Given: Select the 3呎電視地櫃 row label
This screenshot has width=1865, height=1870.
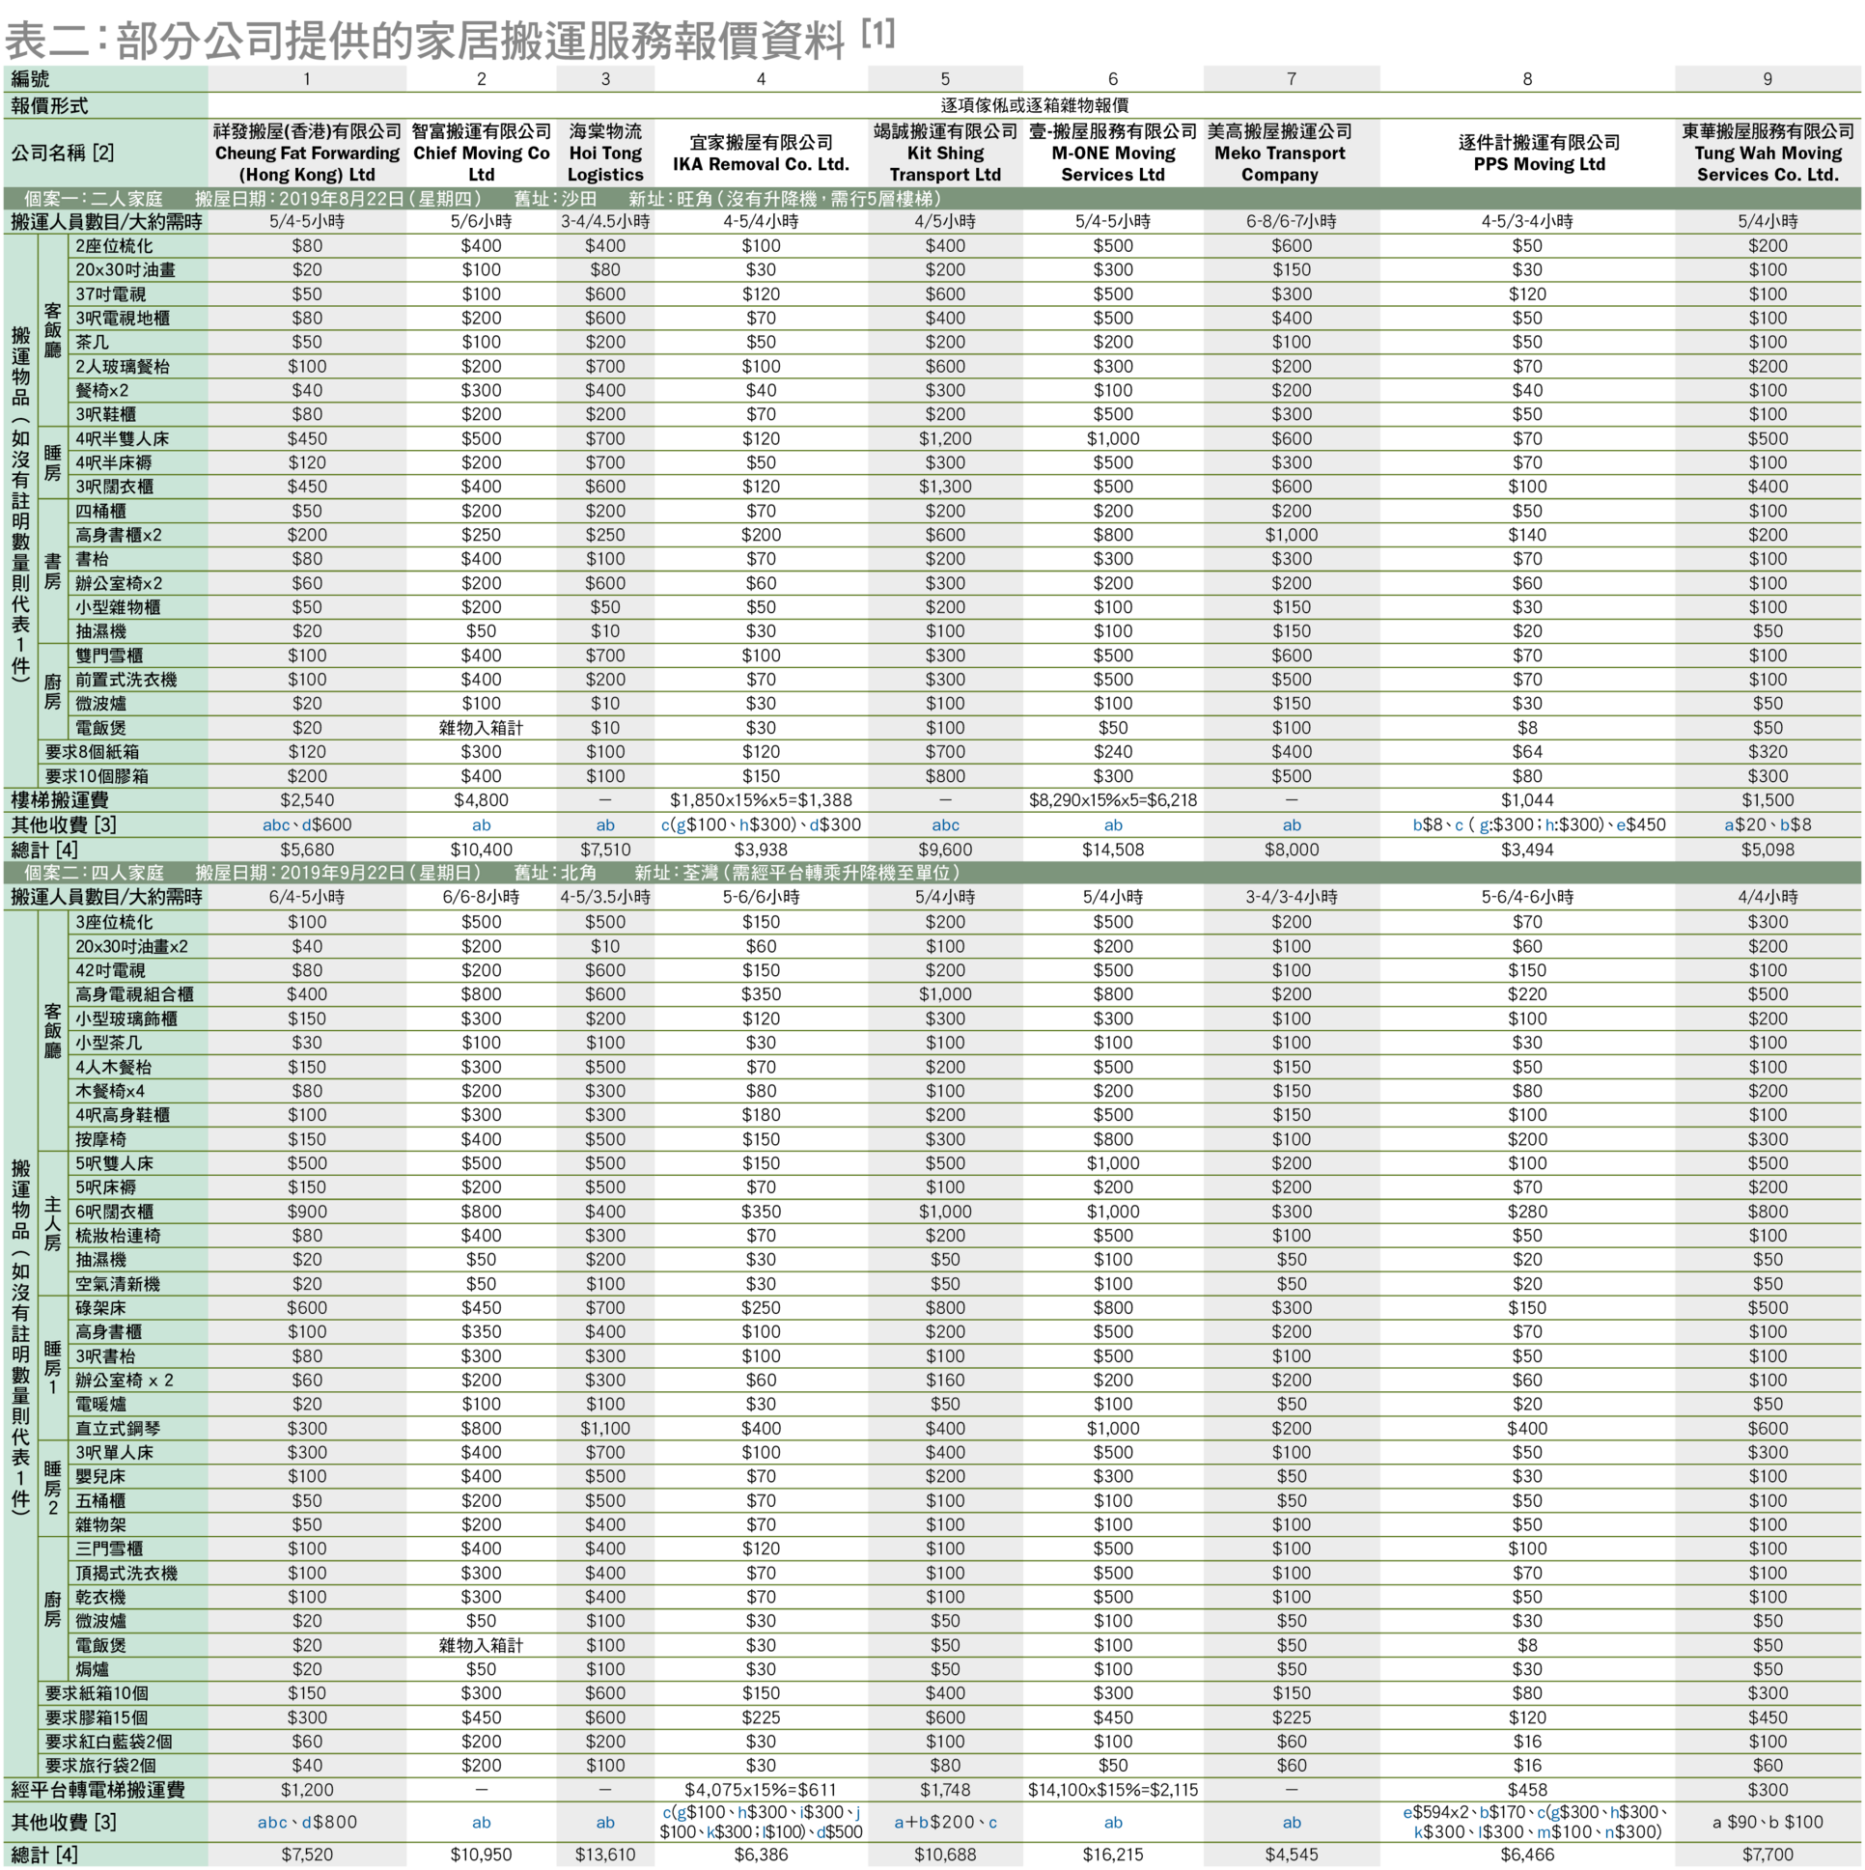Looking at the screenshot, I should click(122, 318).
